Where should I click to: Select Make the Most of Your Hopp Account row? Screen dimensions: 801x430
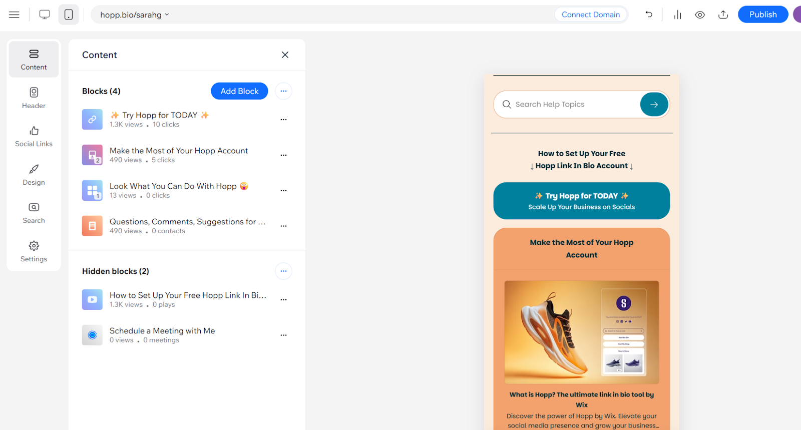coord(187,155)
